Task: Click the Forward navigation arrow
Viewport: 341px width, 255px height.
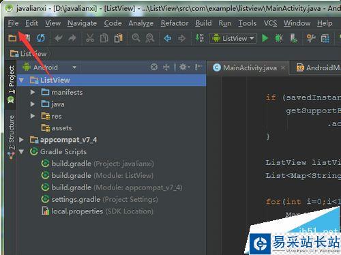Action: [181, 38]
